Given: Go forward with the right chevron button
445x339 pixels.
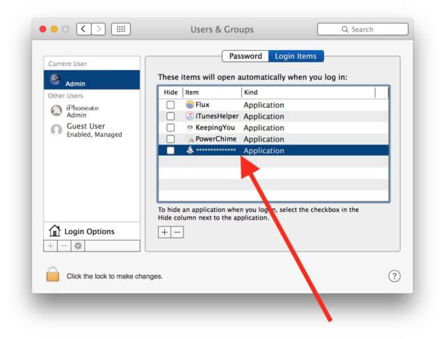Looking at the screenshot, I should coord(98,29).
